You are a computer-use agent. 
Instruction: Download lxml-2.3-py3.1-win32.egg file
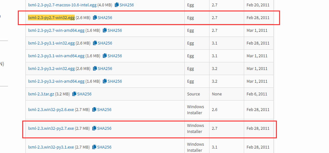pos(51,43)
